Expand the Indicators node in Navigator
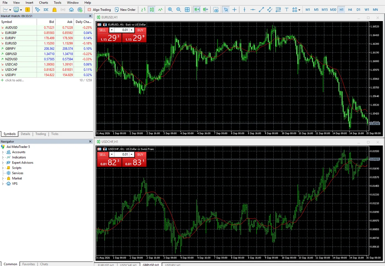The image size is (385, 266). click(x=3, y=157)
